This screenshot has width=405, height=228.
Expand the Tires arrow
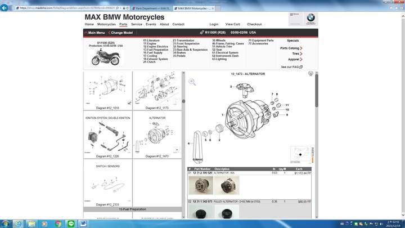(x=301, y=54)
